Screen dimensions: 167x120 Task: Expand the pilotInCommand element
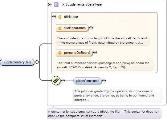[104, 80]
